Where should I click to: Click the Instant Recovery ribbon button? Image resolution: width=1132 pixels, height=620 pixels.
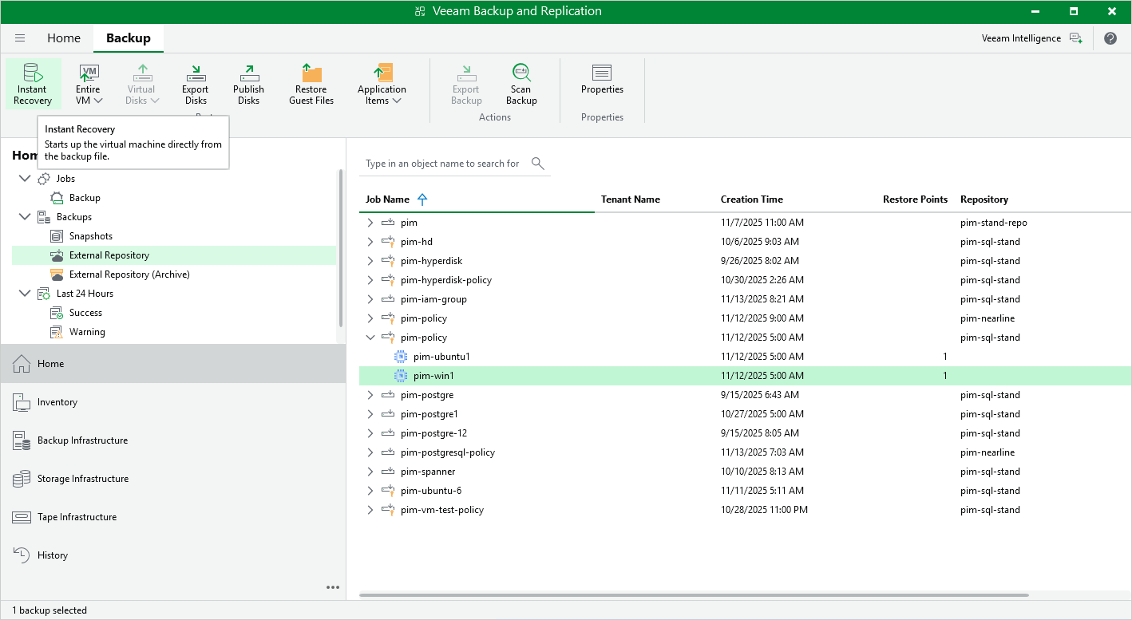click(x=33, y=84)
